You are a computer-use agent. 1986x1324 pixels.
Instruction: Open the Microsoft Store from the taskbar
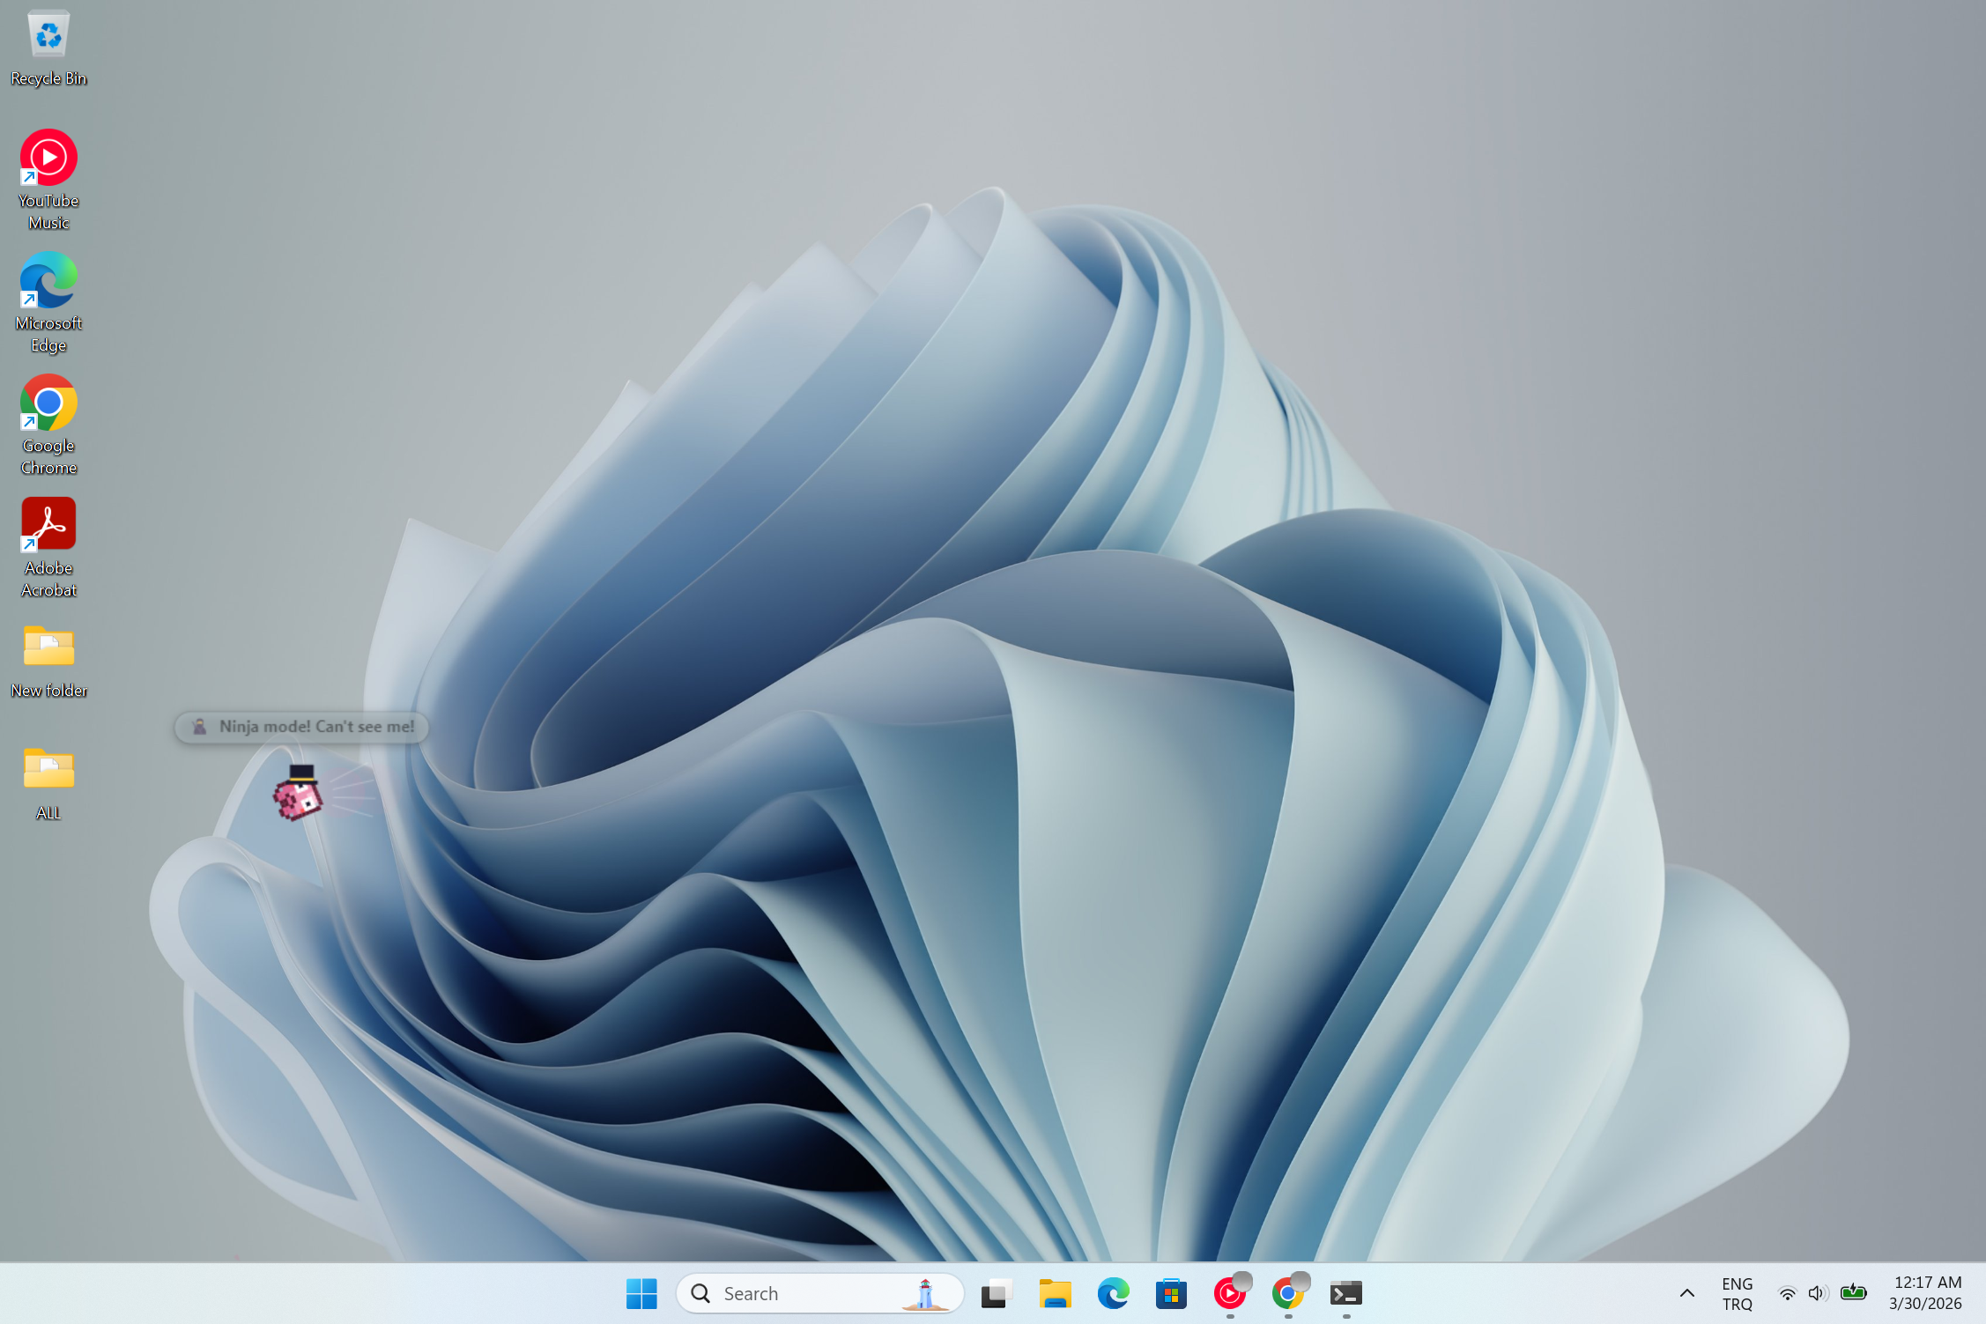coord(1171,1293)
